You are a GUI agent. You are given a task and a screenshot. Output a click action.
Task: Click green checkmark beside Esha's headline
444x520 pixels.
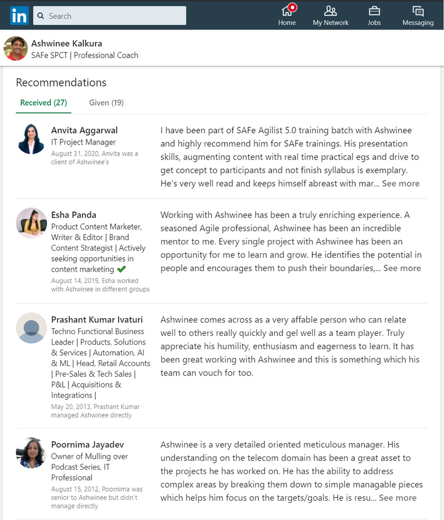pyautogui.click(x=121, y=269)
